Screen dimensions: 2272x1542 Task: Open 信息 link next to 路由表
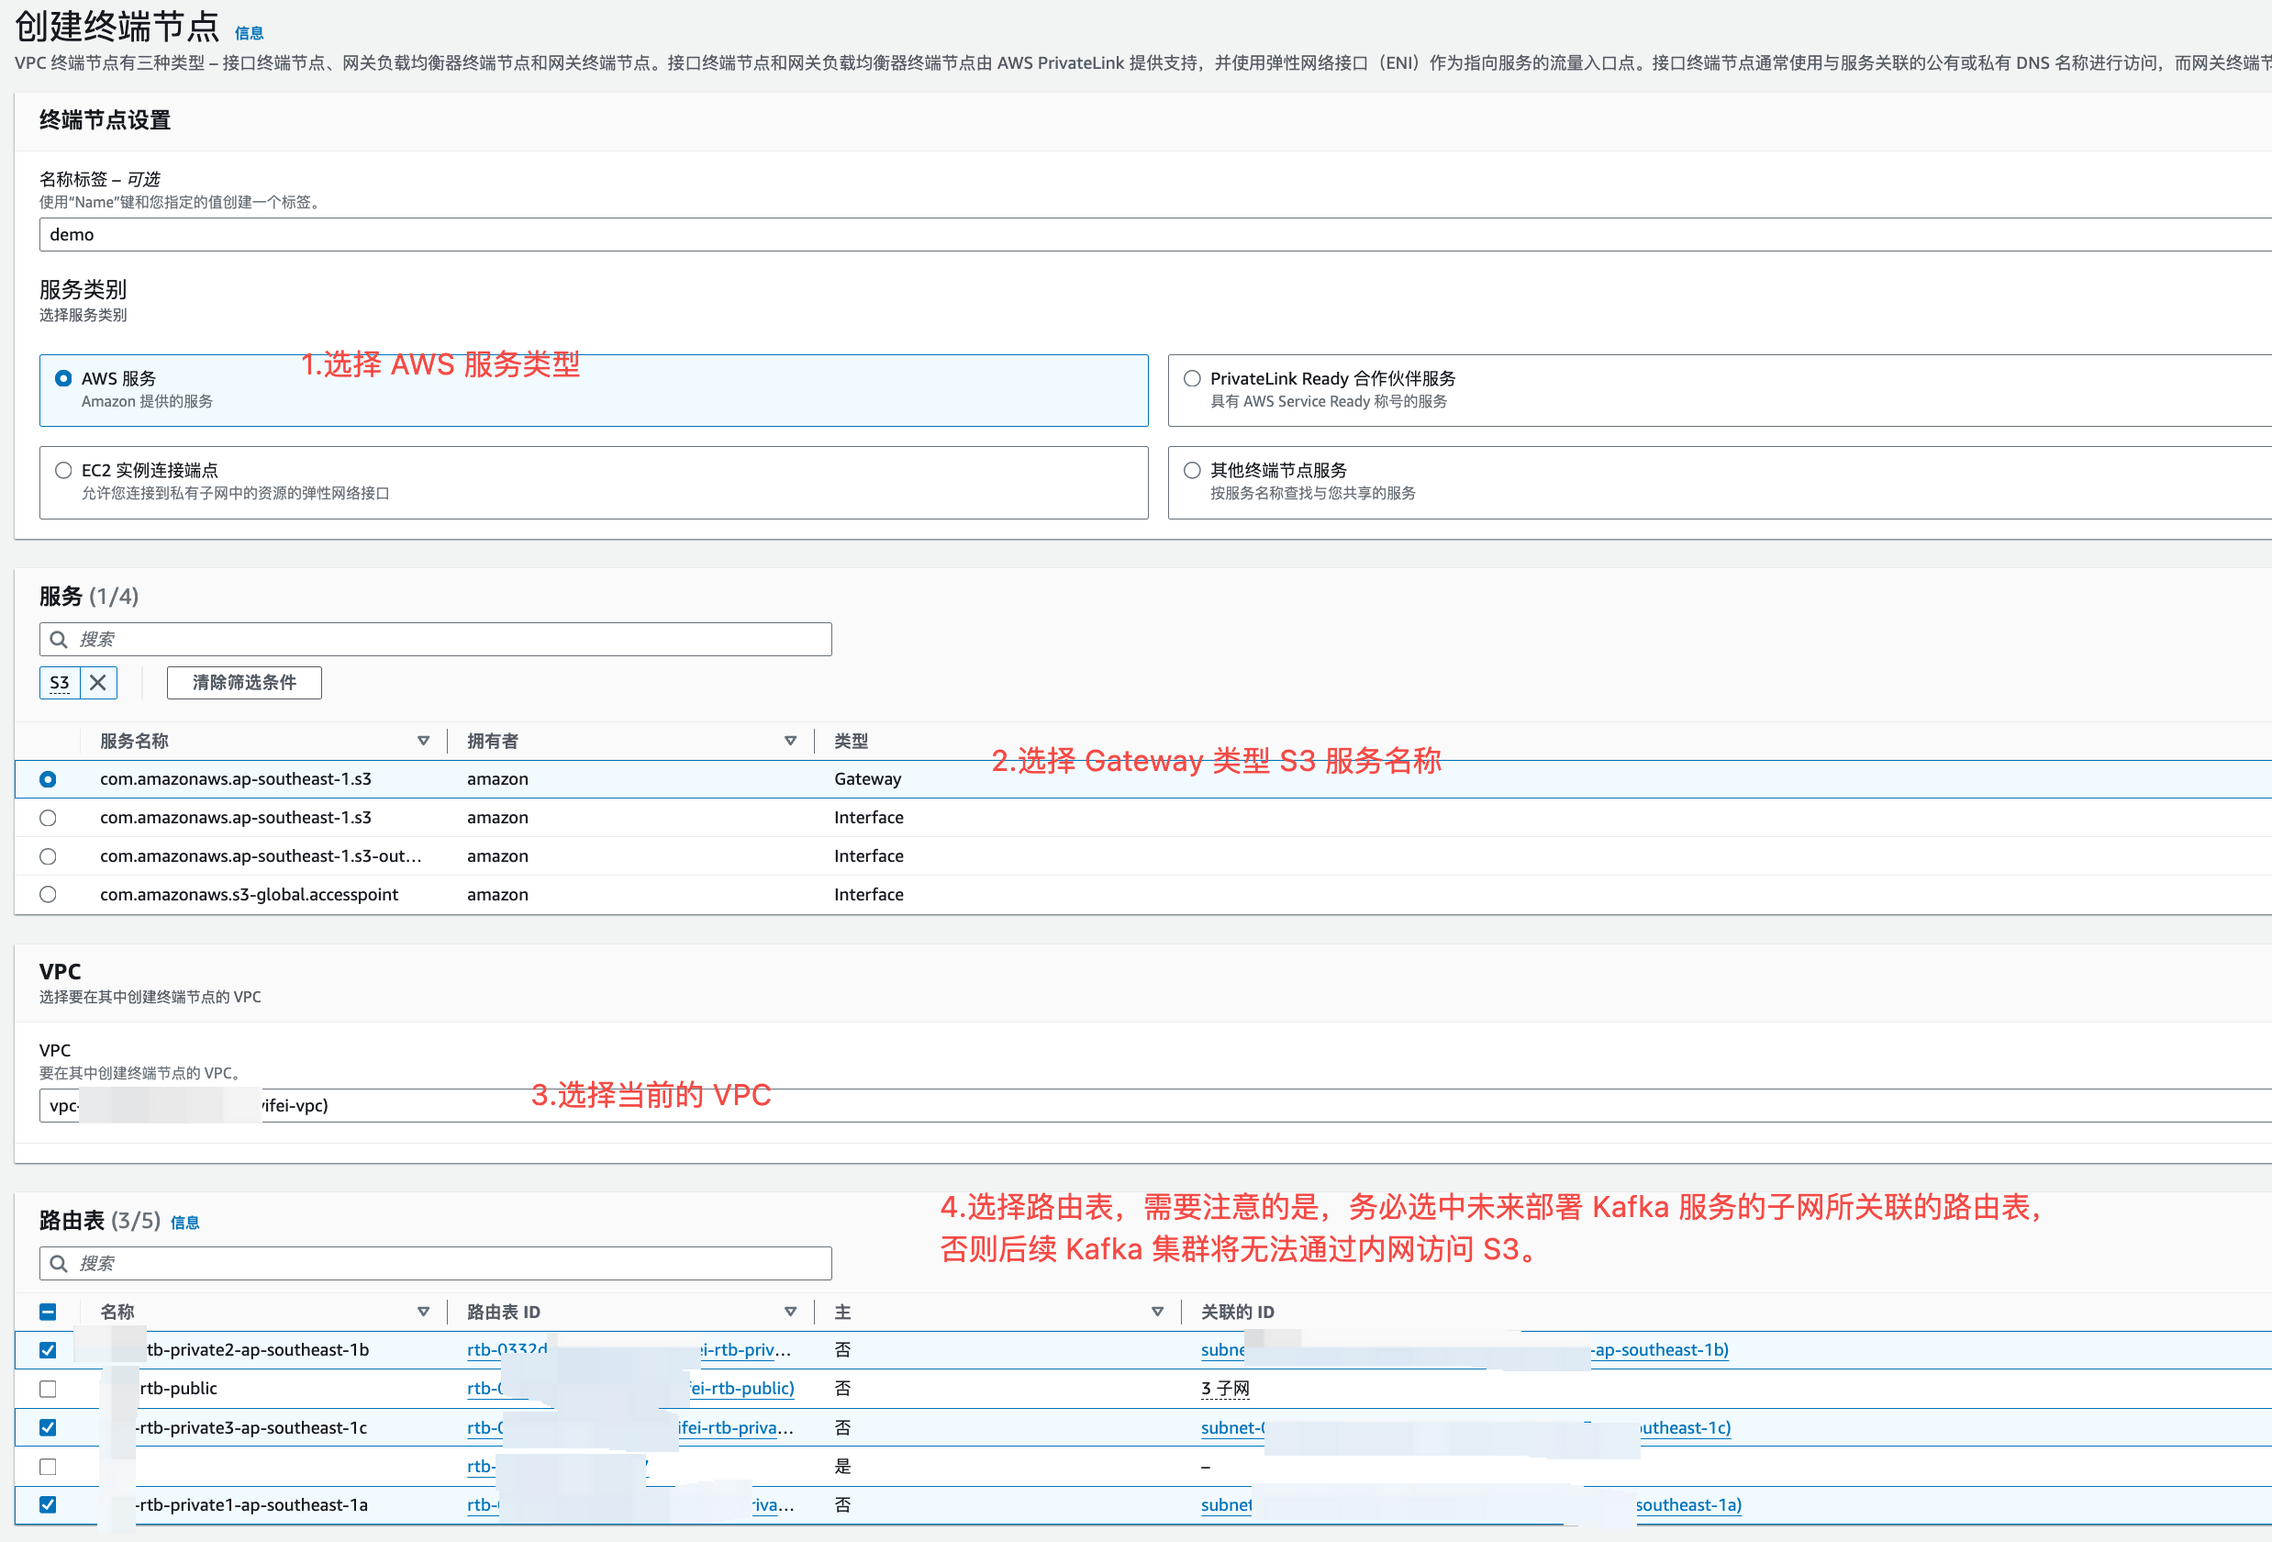[x=184, y=1223]
